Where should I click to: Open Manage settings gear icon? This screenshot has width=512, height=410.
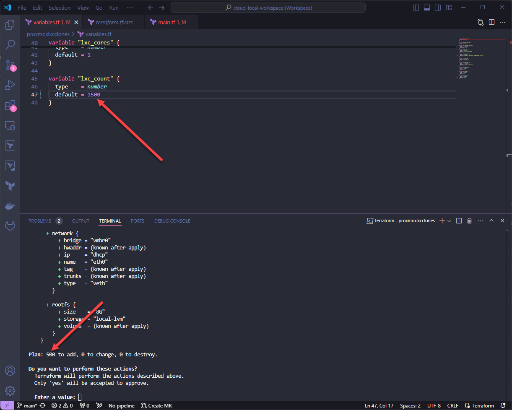point(10,390)
